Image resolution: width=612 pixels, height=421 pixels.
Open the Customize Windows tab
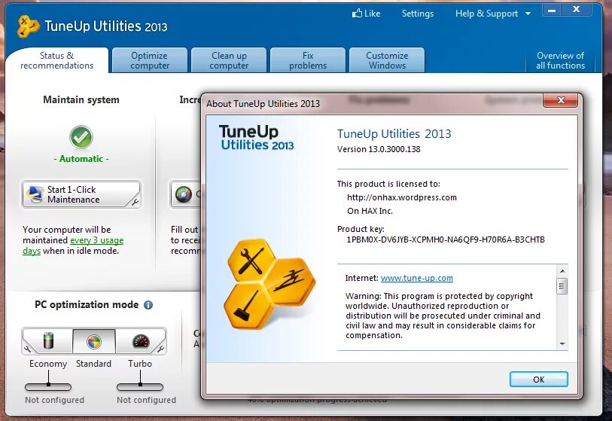click(387, 60)
